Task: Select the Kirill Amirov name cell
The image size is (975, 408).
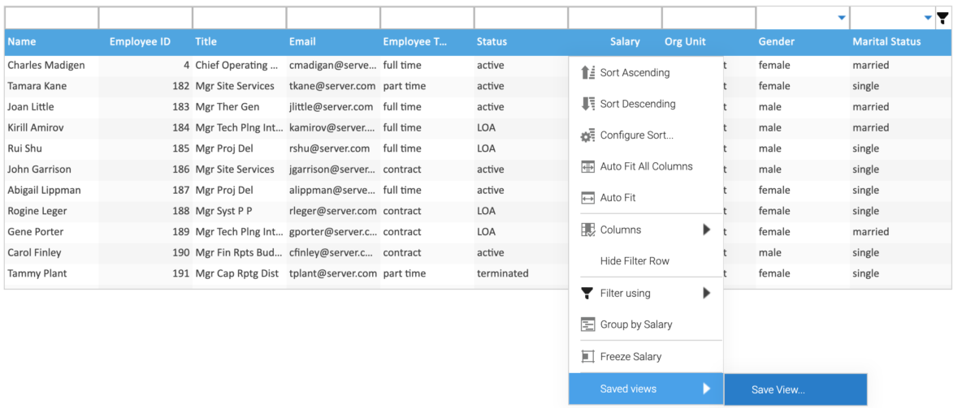Action: pos(51,127)
